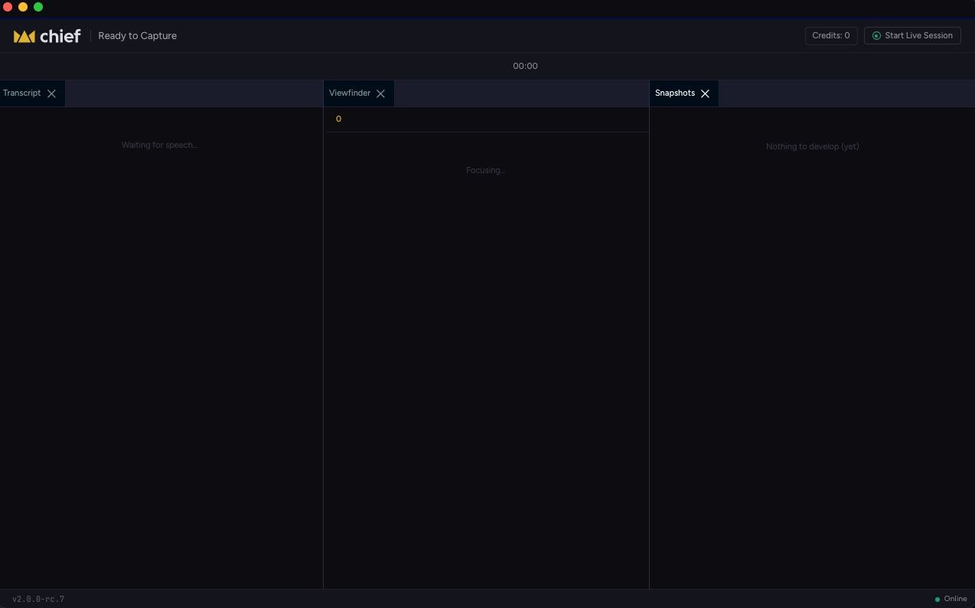This screenshot has width=975, height=608.
Task: Minimize window with the yellow button
Action: click(23, 7)
